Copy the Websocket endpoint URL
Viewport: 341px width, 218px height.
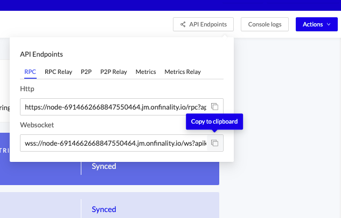(214, 143)
